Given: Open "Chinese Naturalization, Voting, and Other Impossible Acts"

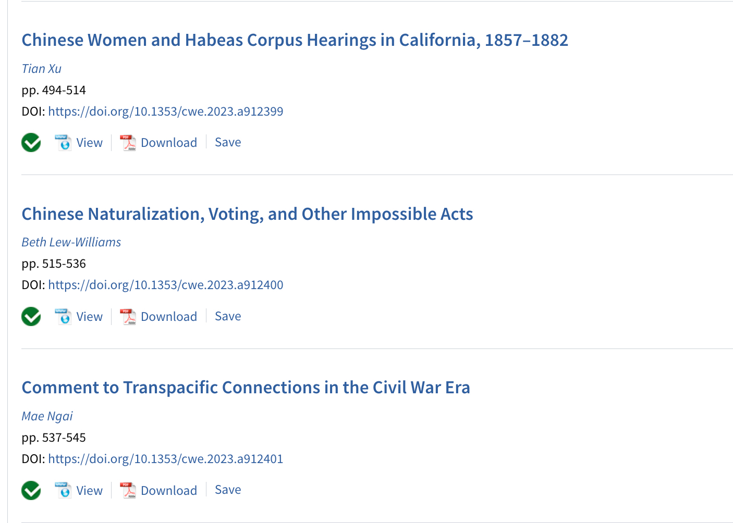Looking at the screenshot, I should click(x=247, y=214).
